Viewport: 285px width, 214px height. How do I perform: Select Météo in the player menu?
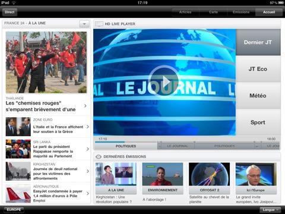(x=258, y=96)
